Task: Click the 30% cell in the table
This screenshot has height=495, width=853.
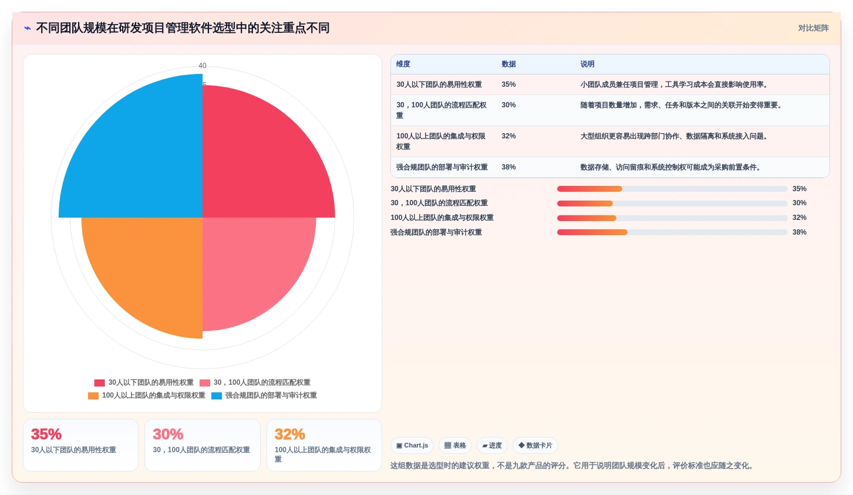Action: [x=508, y=106]
